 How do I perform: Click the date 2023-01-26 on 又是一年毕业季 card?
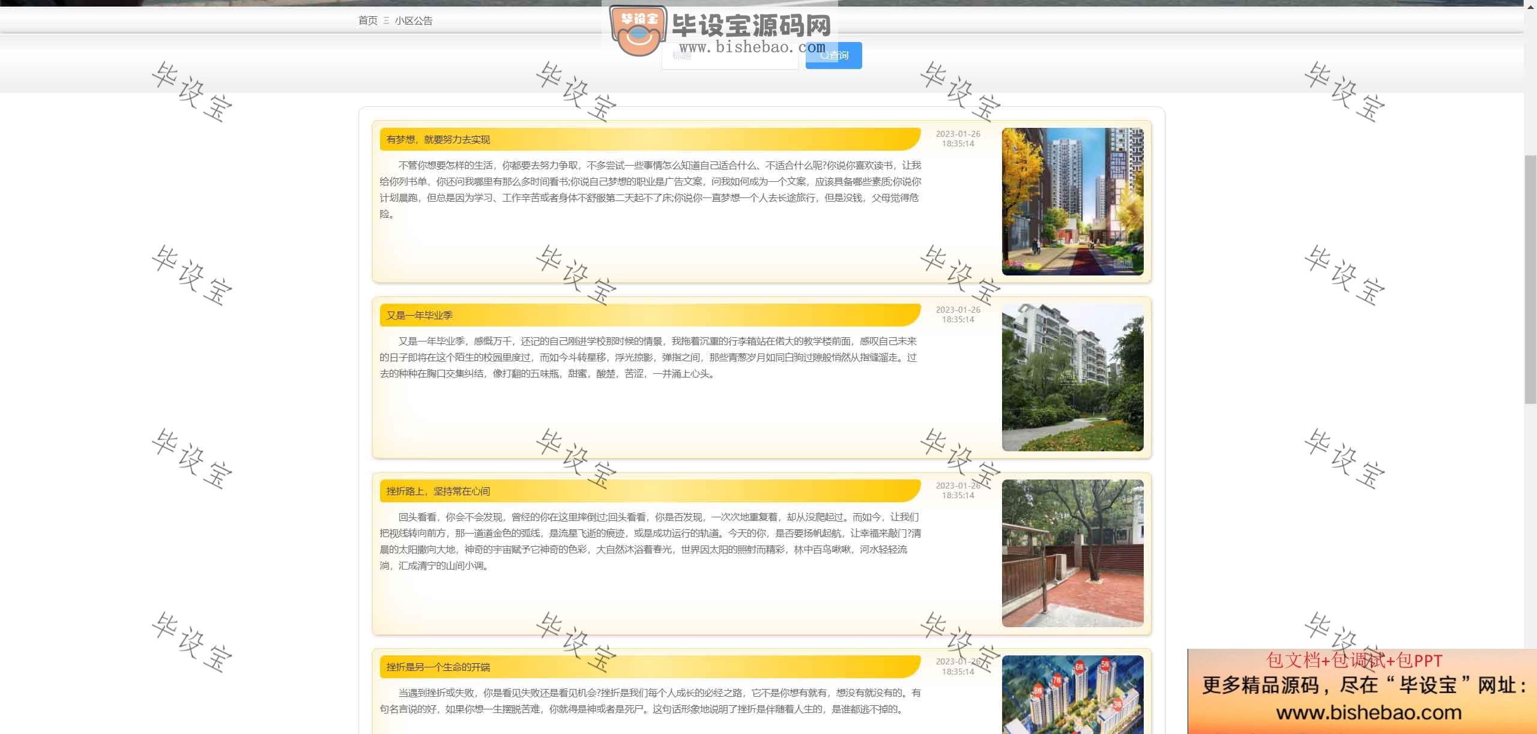[958, 314]
